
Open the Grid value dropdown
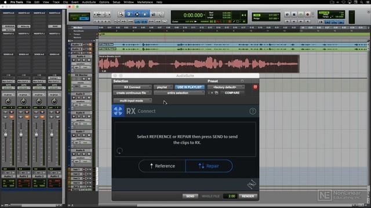point(278,15)
